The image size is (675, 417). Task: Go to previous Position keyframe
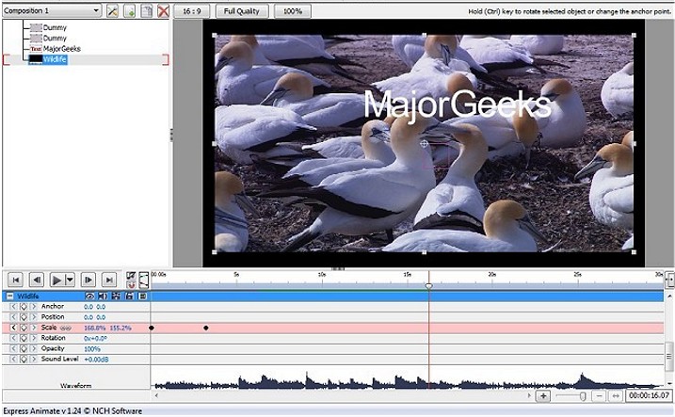tap(13, 317)
